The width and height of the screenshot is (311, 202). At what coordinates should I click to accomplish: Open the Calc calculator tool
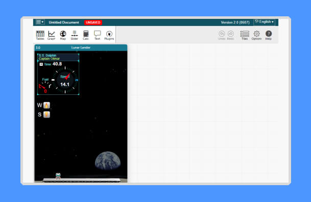coord(86,35)
